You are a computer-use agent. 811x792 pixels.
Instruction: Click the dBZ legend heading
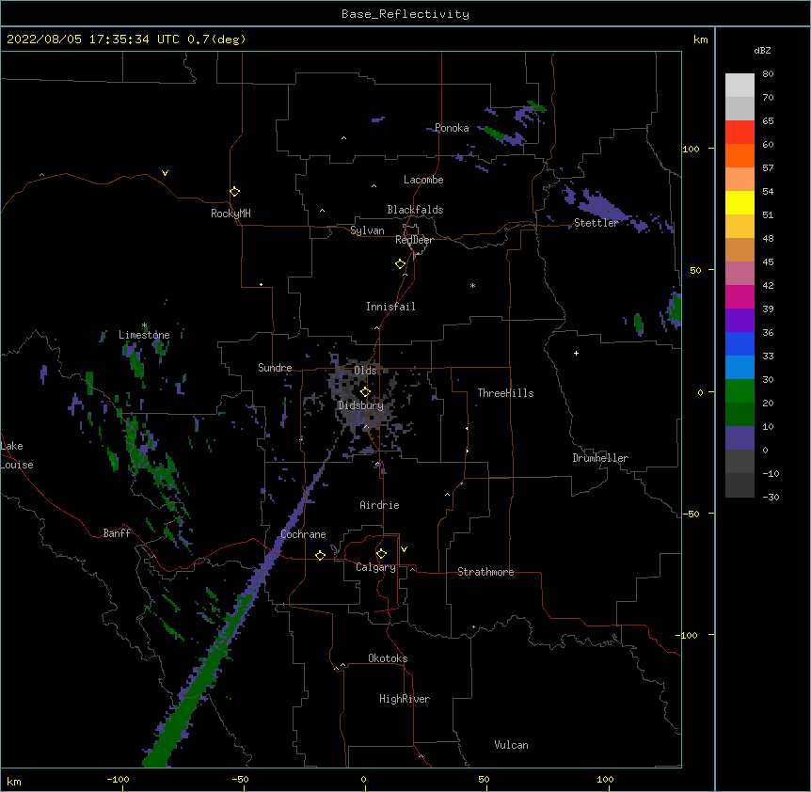[x=762, y=51]
